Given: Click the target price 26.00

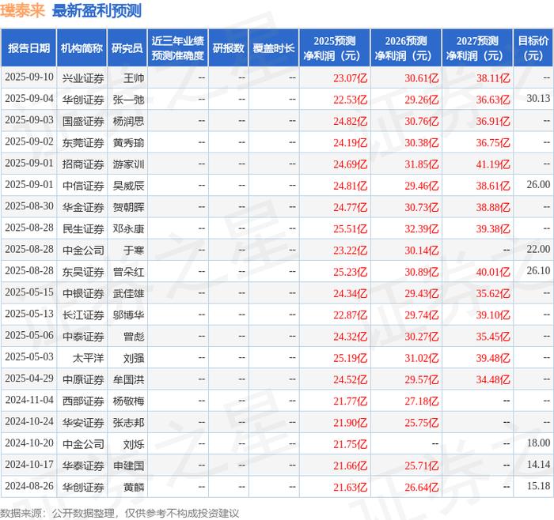Looking at the screenshot, I should click(x=538, y=185).
